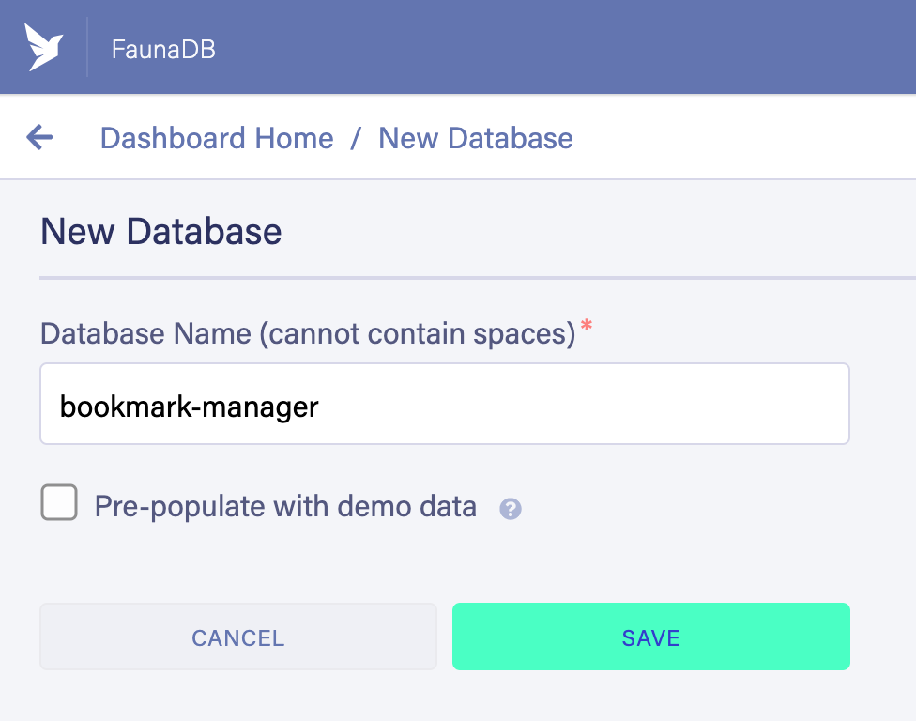Click the FaunaDB title in the header
This screenshot has height=721, width=916.
pyautogui.click(x=163, y=49)
